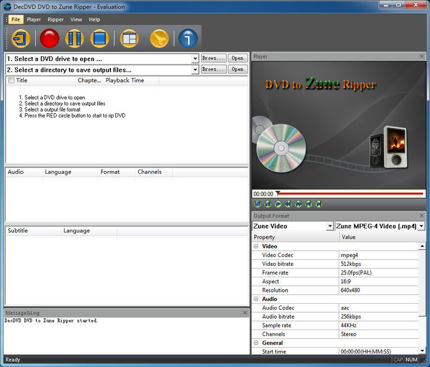Select the Video Codec mpeg4 value

(x=378, y=255)
